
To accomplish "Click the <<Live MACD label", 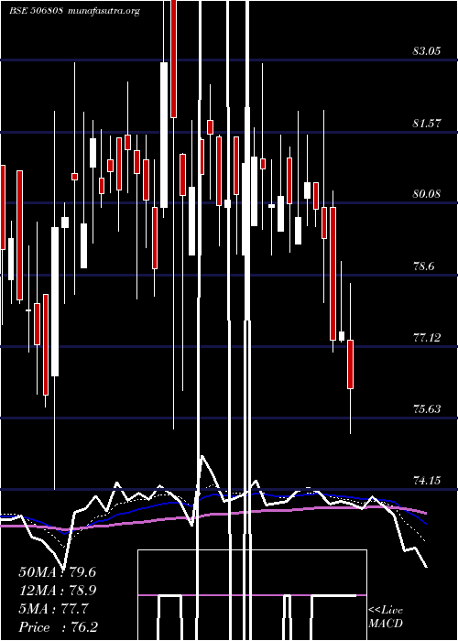I will (x=386, y=616).
